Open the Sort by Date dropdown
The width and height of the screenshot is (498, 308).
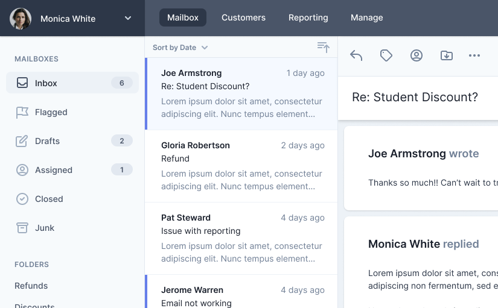click(x=180, y=48)
